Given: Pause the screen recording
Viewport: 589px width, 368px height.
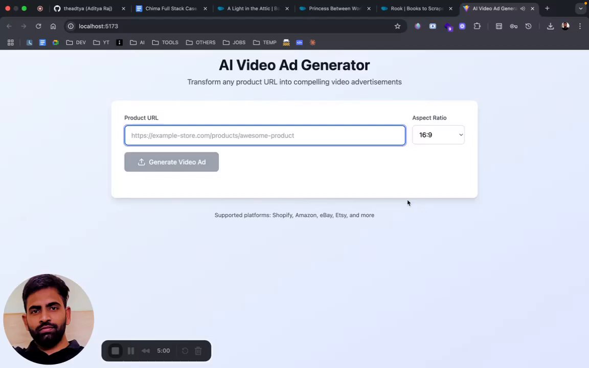Looking at the screenshot, I should click(x=131, y=351).
